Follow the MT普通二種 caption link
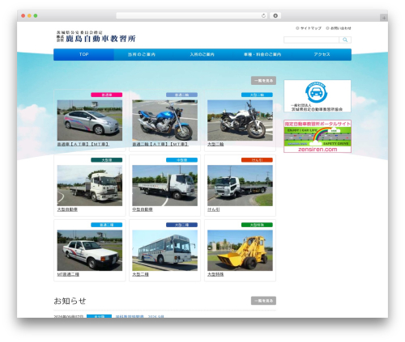 coord(68,274)
